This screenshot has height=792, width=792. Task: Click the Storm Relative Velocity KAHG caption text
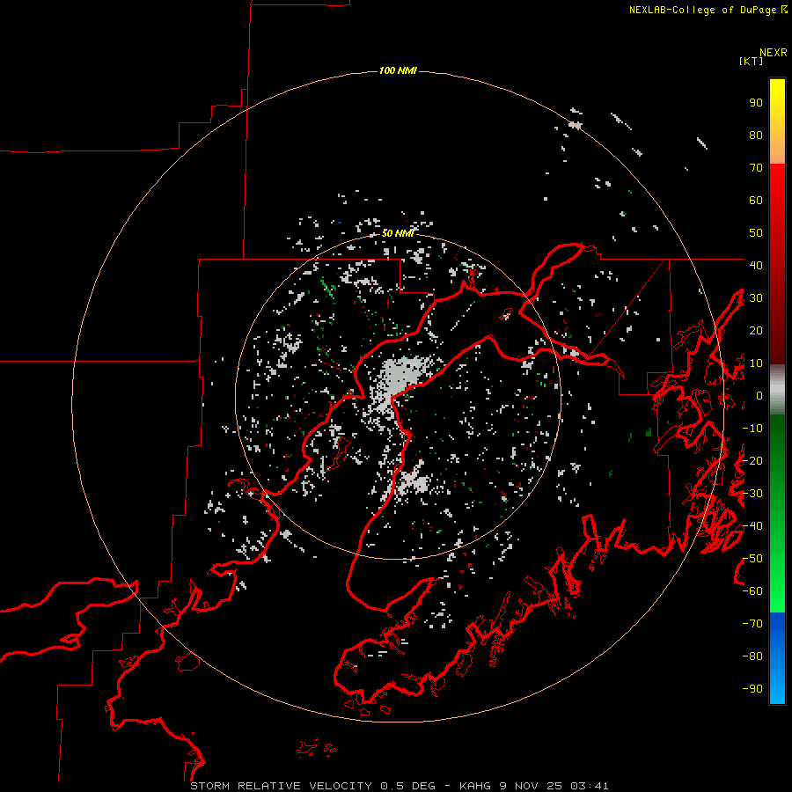point(399,786)
